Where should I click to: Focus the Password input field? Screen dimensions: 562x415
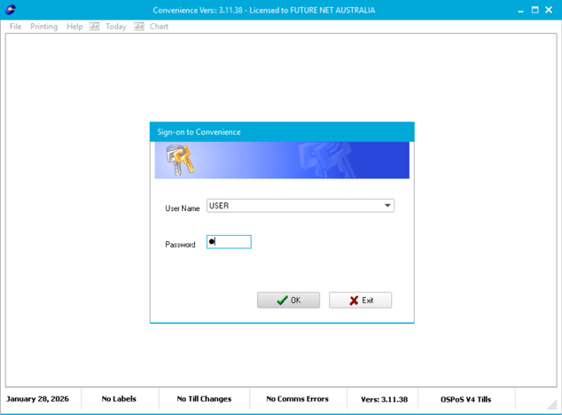coord(229,241)
